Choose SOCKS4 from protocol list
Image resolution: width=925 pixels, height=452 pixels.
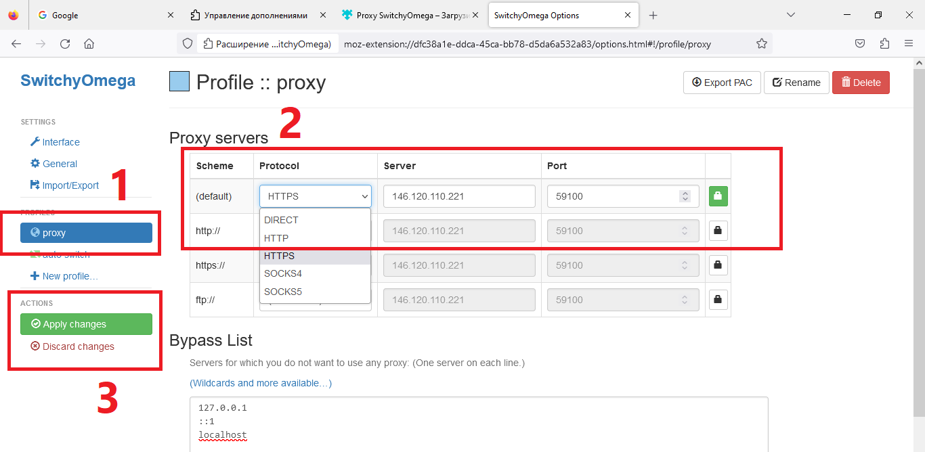pyautogui.click(x=315, y=273)
